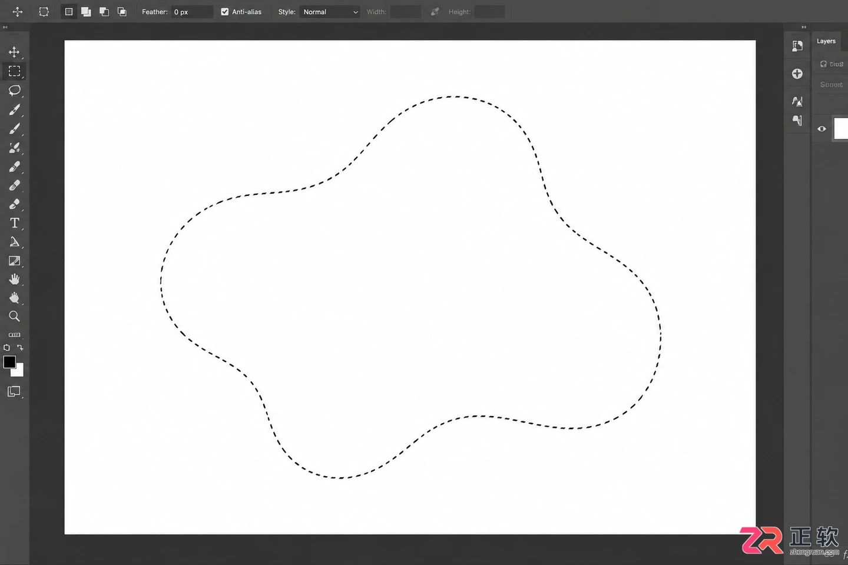Viewport: 848px width, 565px height.
Task: Click the plus icon in side panel
Action: [x=797, y=74]
